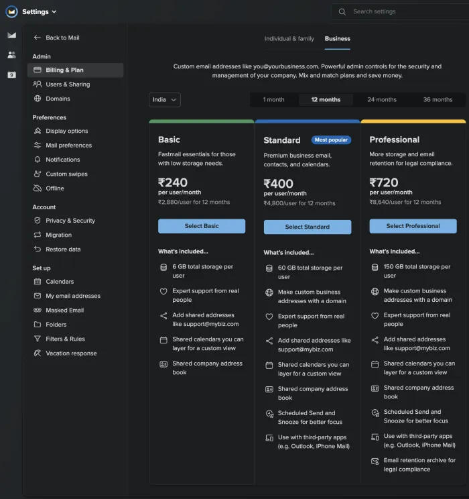This screenshot has height=499, width=469.
Task: Click the Select Professional button
Action: (413, 226)
